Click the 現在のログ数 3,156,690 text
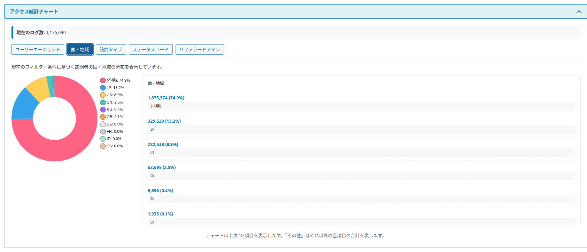This screenshot has height=252, width=587. pyautogui.click(x=41, y=33)
